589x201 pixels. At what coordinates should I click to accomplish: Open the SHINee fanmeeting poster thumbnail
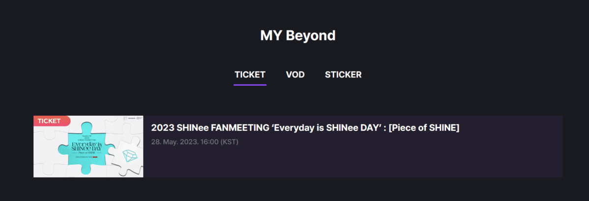pyautogui.click(x=88, y=147)
